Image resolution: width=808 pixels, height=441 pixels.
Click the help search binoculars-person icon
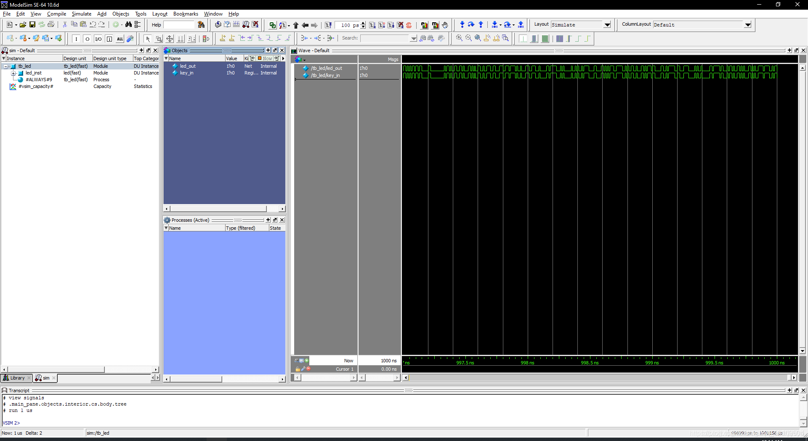coord(201,25)
